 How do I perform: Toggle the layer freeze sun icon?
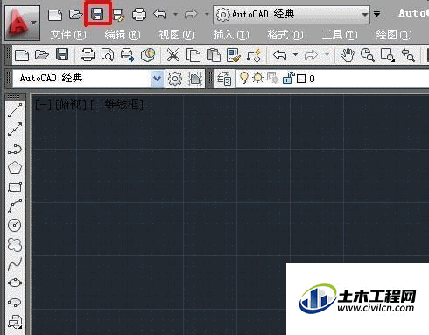(257, 78)
